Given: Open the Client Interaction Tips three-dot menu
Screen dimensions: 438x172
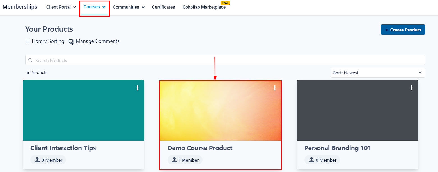Looking at the screenshot, I should pyautogui.click(x=137, y=88).
